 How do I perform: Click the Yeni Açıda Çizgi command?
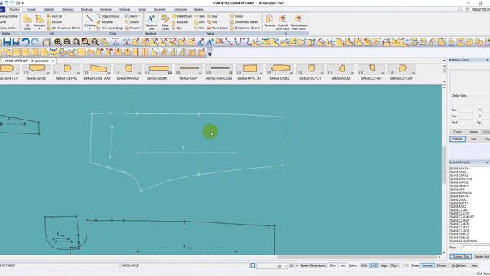[109, 28]
